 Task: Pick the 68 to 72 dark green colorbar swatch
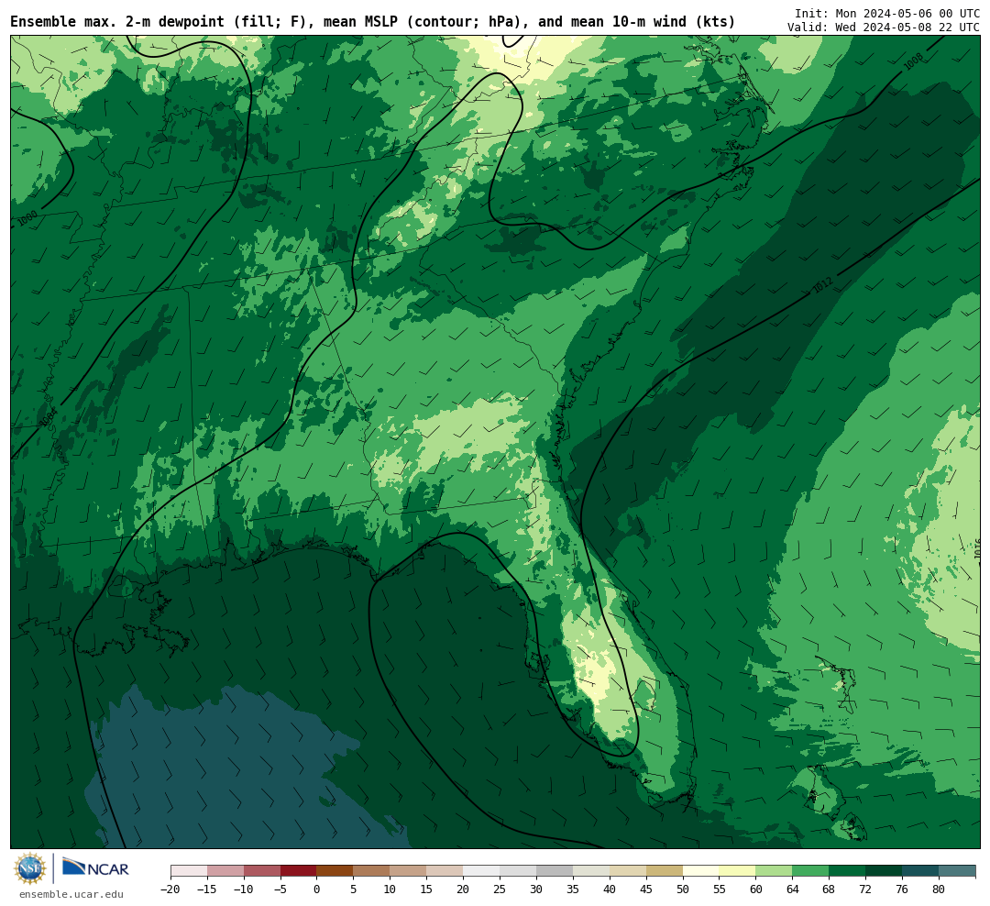(x=848, y=871)
